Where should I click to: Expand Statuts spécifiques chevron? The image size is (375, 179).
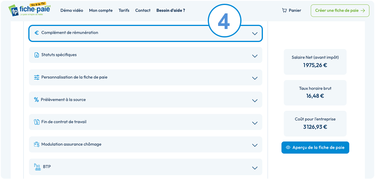tap(255, 56)
